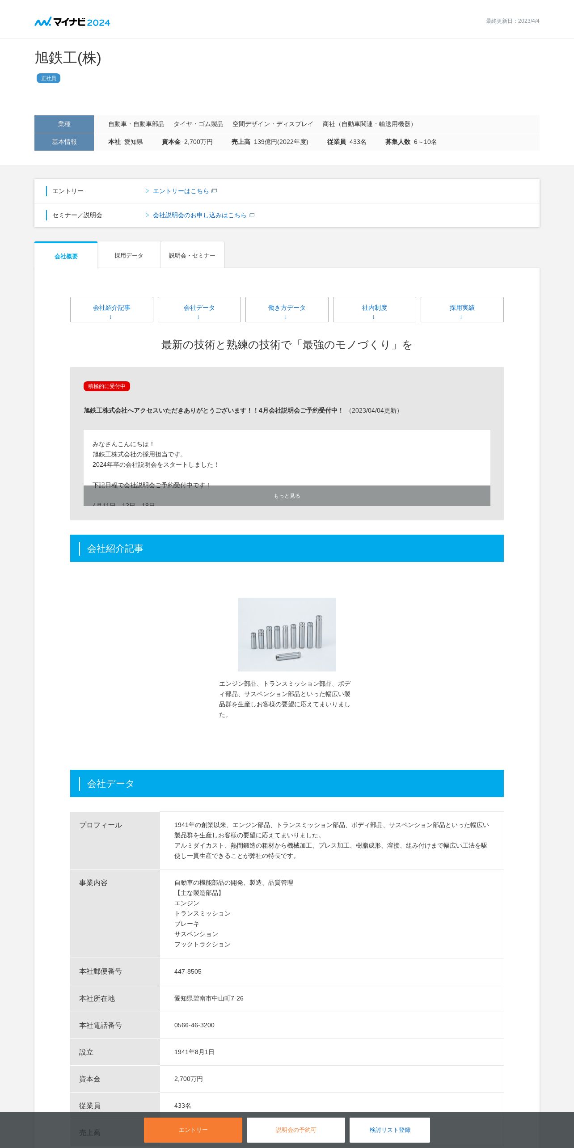Click the 積極的に受付中 red badge

coord(107,386)
